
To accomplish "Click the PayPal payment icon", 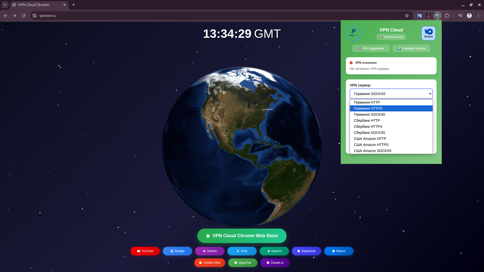I will tap(354, 33).
